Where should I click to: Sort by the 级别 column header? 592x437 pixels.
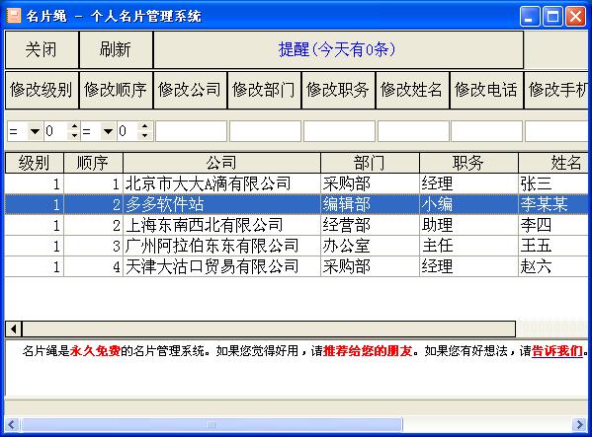[35, 163]
